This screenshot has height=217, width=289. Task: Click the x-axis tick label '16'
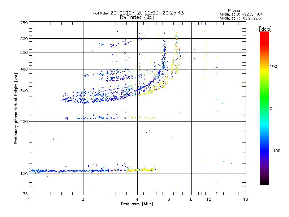246,199
